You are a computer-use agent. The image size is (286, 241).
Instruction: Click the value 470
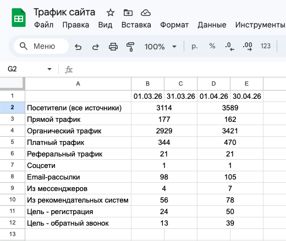pyautogui.click(x=230, y=142)
